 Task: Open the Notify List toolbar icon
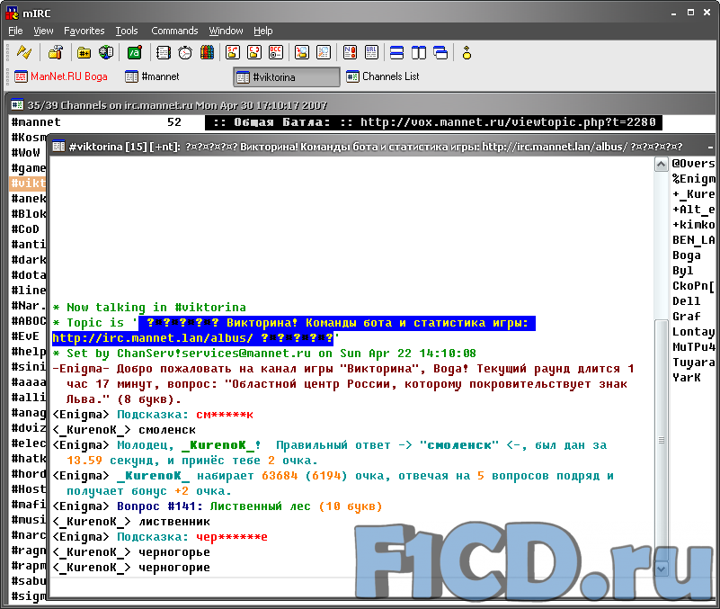pos(350,52)
